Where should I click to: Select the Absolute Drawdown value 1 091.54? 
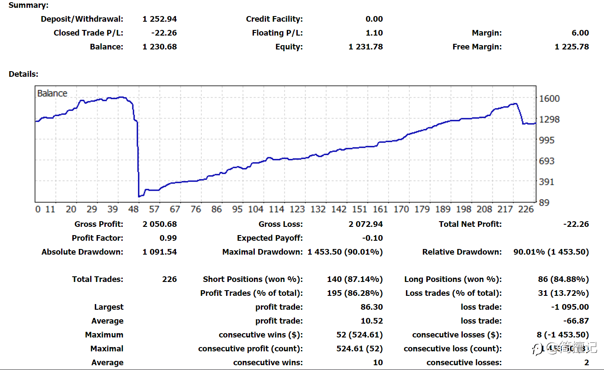click(x=159, y=252)
